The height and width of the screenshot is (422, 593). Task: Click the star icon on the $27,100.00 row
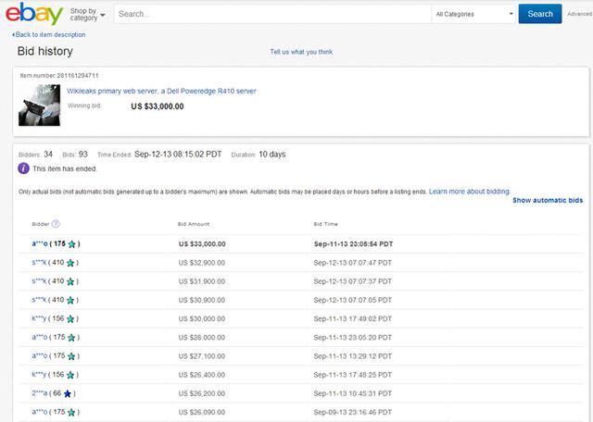click(71, 356)
